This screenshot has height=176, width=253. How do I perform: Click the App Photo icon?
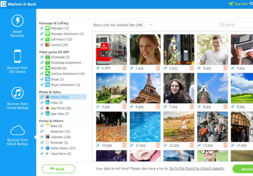tap(48, 108)
